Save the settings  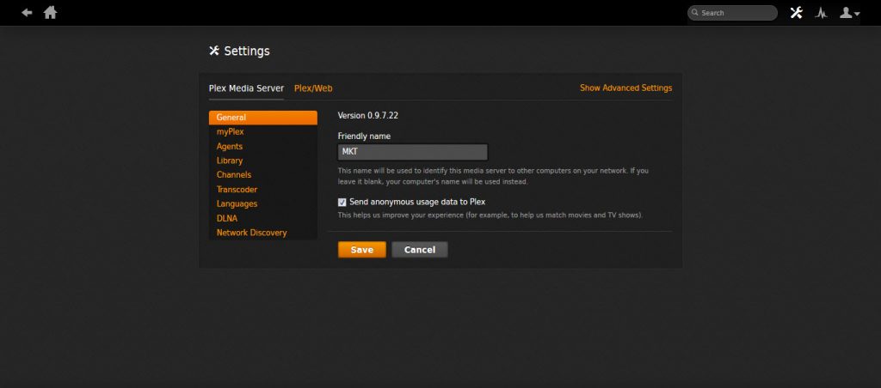click(362, 250)
